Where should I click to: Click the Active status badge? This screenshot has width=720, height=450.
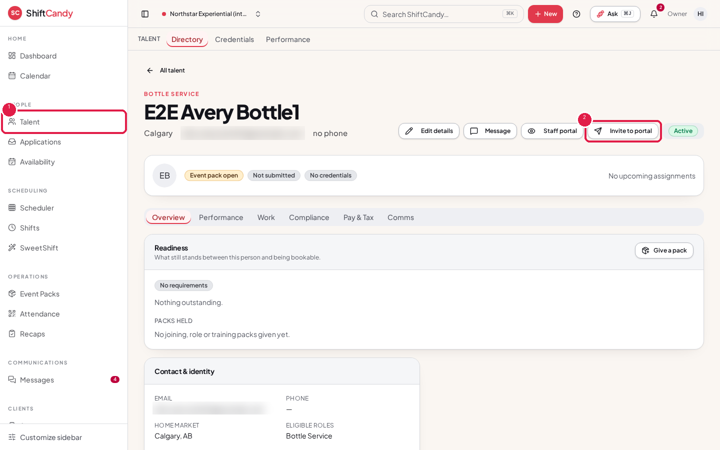683,131
